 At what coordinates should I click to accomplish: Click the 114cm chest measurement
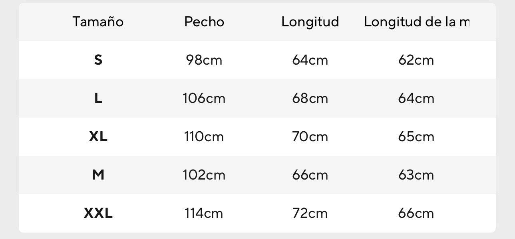pos(204,213)
